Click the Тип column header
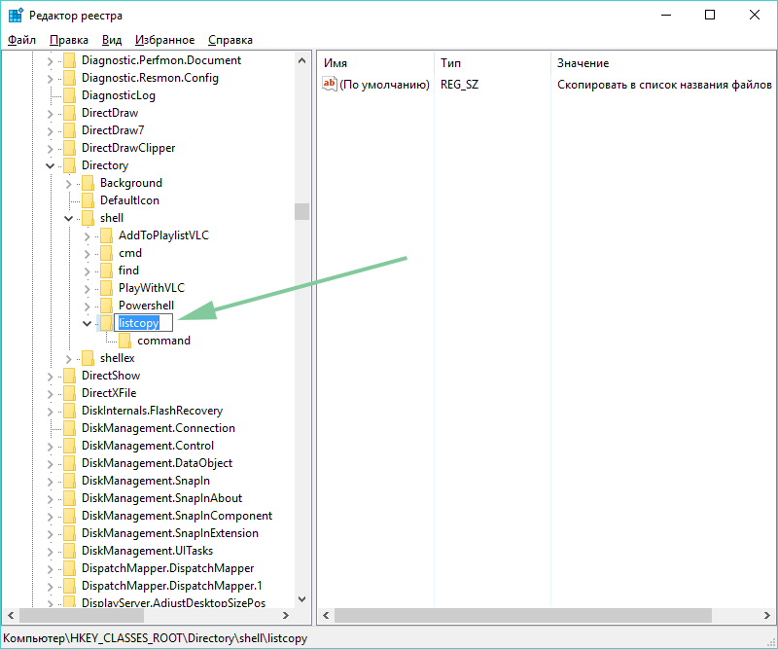The height and width of the screenshot is (649, 778). (x=492, y=63)
